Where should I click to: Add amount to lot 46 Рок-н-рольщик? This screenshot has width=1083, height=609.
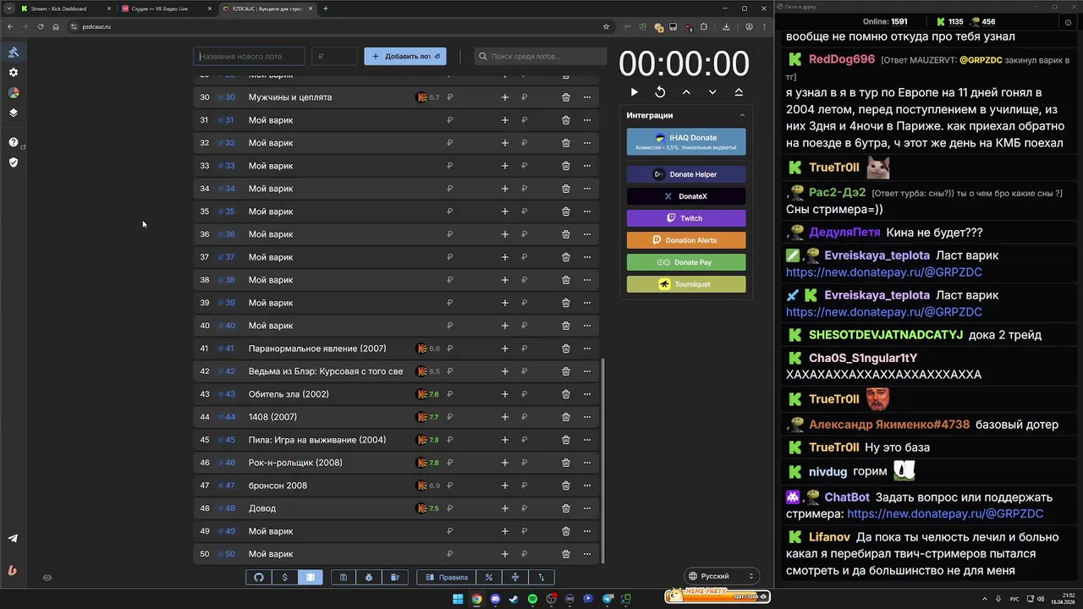[505, 463]
